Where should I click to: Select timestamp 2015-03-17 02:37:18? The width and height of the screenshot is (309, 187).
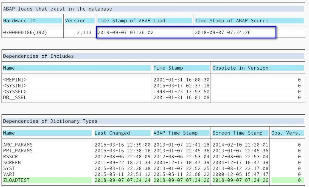181,86
